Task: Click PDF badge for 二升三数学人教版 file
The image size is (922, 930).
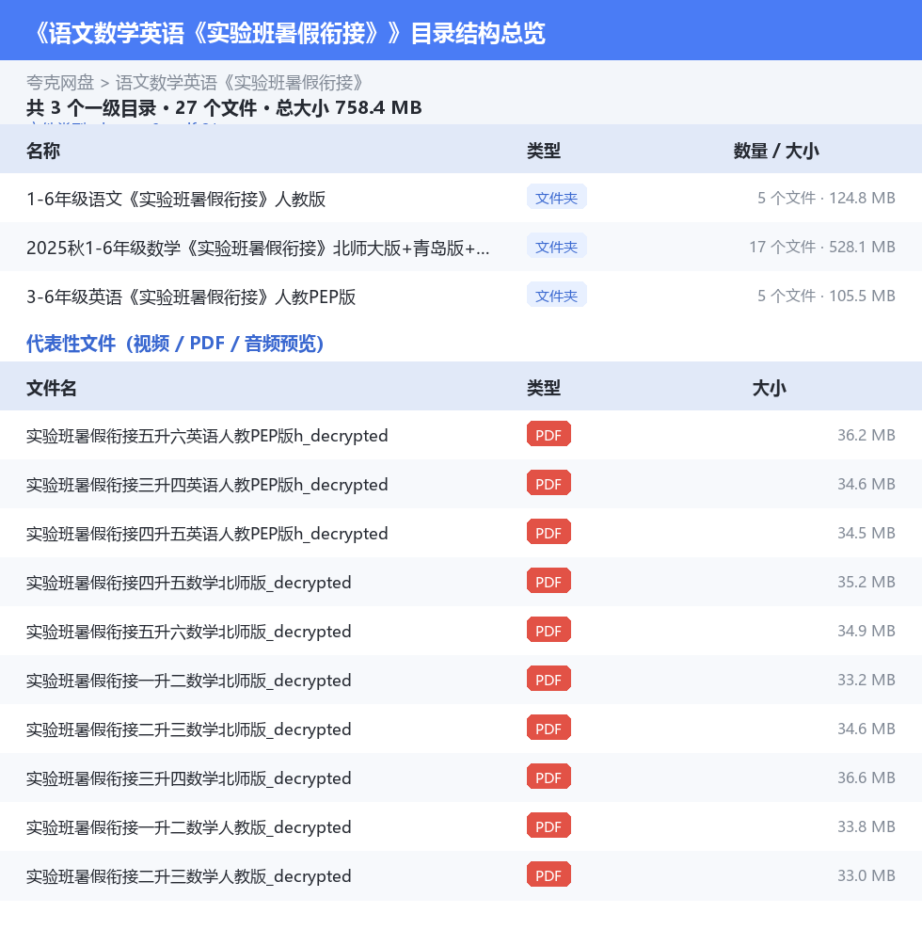Action: 548,874
